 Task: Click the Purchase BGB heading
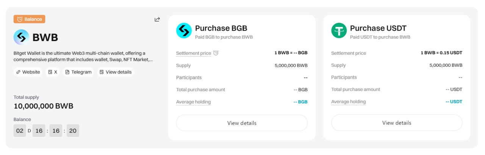(x=221, y=28)
